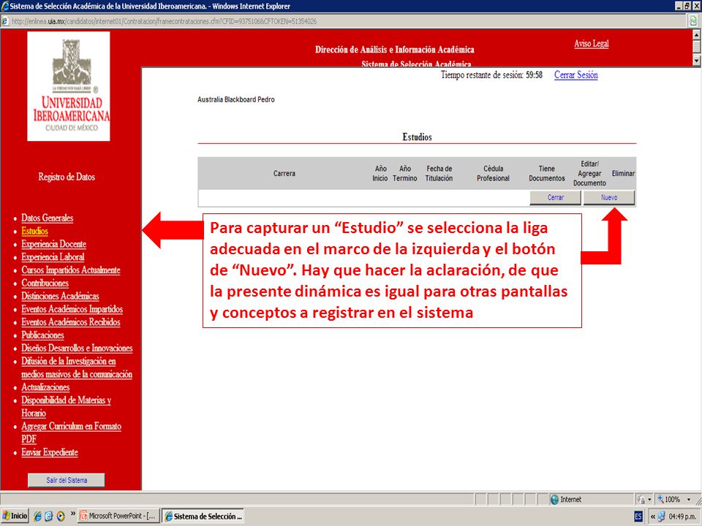This screenshot has height=526, width=702.
Task: Click the Tiempo restante de sesión text
Action: tap(491, 75)
